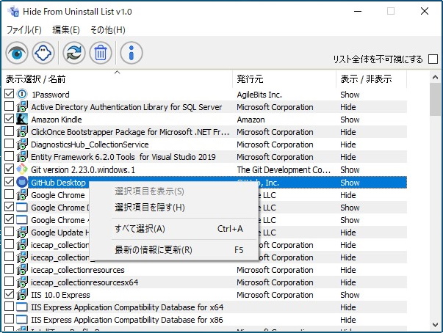
Task: Check the IIS Express Compatibility Database x64 checkbox
Action: pyautogui.click(x=9, y=307)
